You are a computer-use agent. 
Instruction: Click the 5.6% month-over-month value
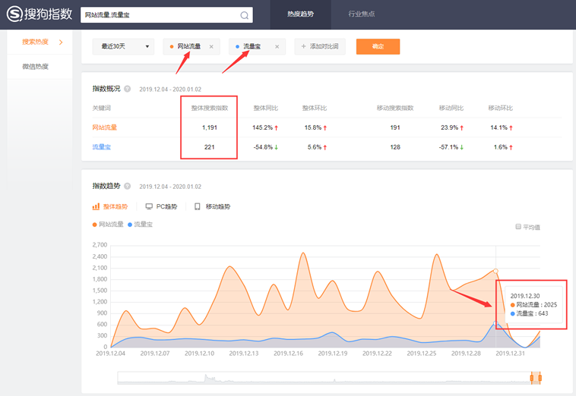click(x=315, y=147)
